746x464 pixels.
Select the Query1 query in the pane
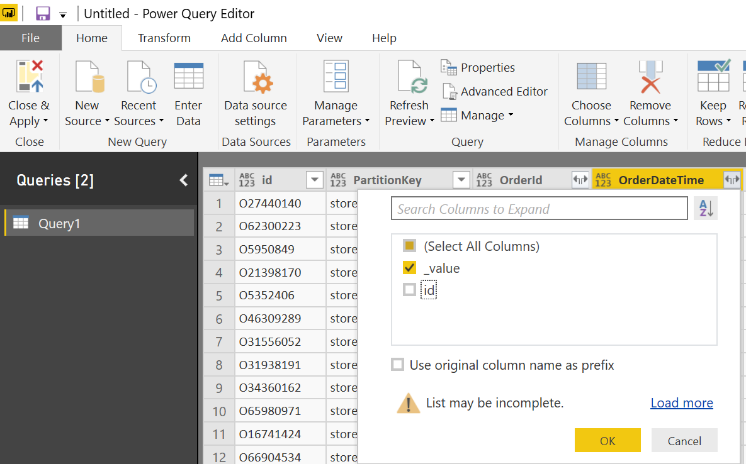(x=99, y=223)
